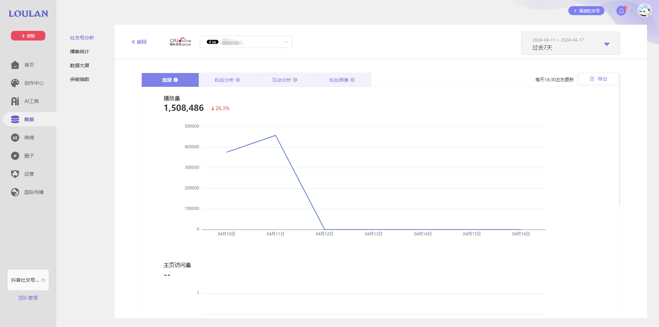This screenshot has height=327, width=659.
Task: Click info icon next to 互动分析
Action: tap(295, 80)
